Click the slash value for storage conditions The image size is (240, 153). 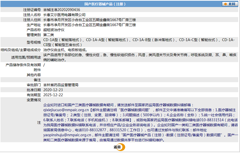[44, 65]
